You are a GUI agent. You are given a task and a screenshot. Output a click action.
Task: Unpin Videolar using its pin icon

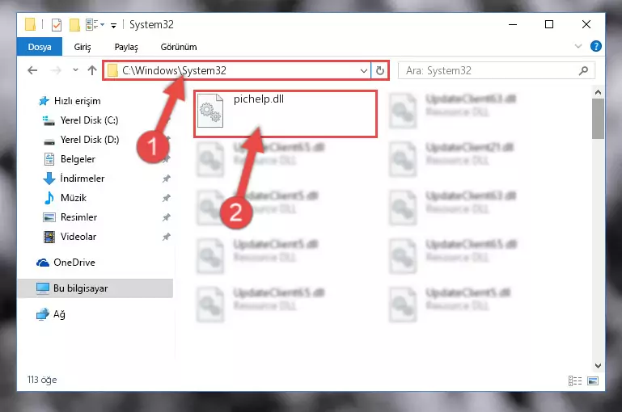click(x=166, y=237)
